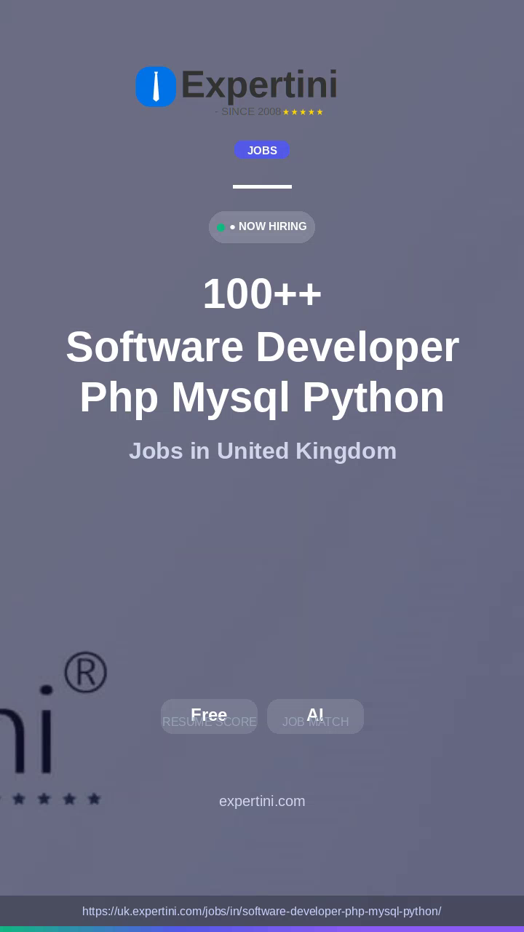
Task: Click the blue Expertini tie logo icon
Action: click(x=156, y=87)
